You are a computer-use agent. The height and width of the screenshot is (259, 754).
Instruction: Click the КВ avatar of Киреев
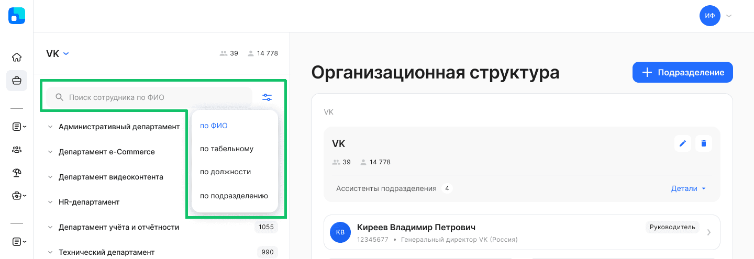click(340, 232)
